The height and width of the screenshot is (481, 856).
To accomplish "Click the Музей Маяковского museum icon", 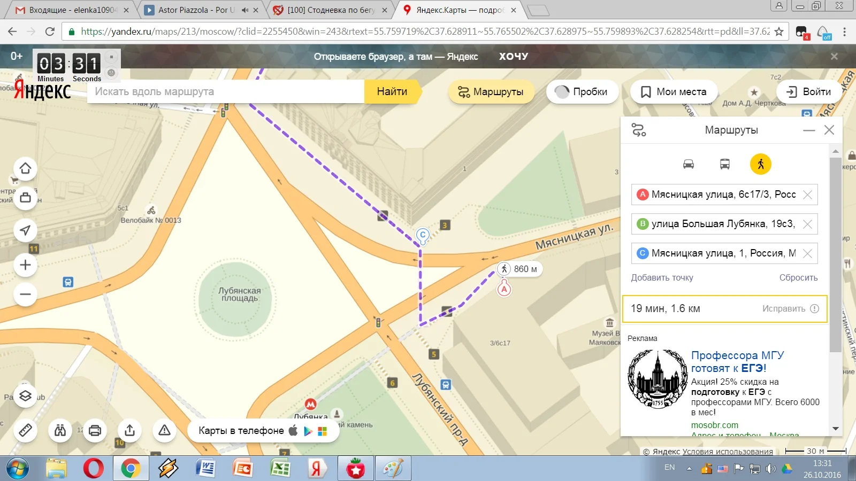I will (x=609, y=322).
